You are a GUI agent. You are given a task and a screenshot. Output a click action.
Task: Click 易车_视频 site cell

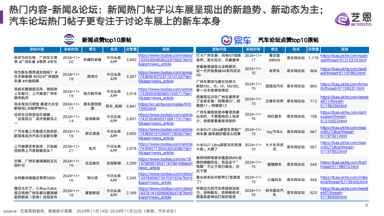[x=114, y=106]
